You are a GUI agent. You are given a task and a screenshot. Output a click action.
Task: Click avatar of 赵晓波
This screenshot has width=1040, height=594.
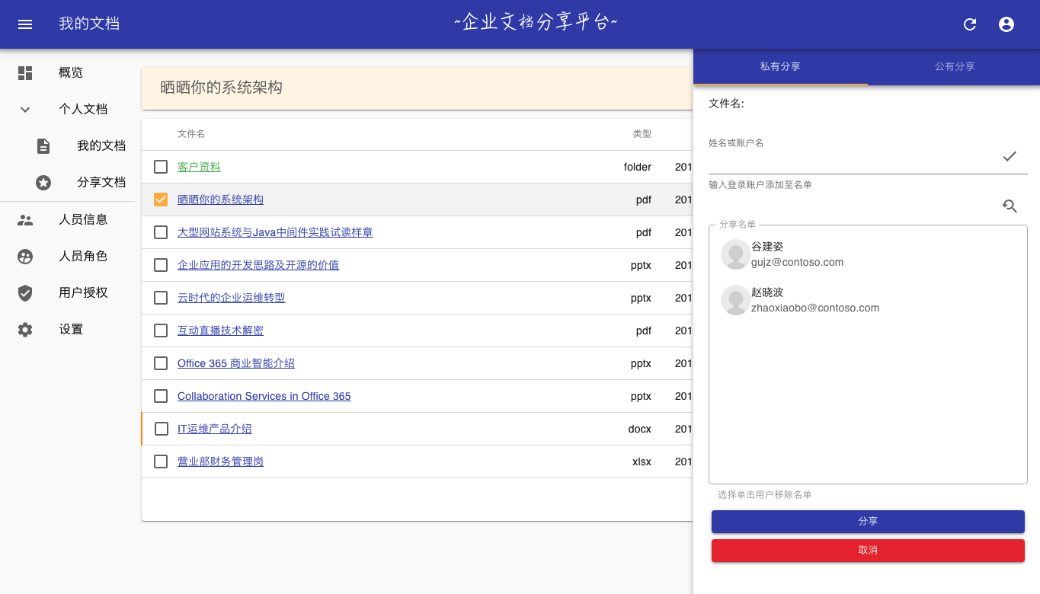[x=736, y=300]
